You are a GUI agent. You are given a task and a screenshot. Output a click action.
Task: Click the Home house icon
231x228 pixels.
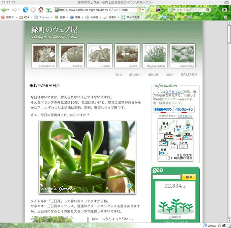[x=41, y=10]
